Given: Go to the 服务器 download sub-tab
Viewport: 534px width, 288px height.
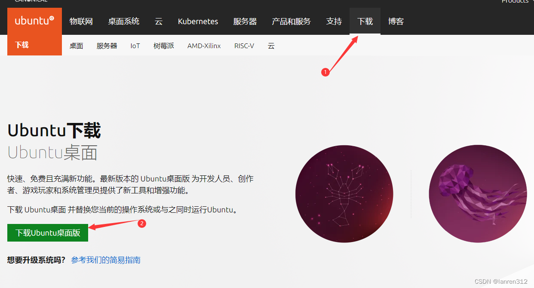Looking at the screenshot, I should click(x=107, y=46).
